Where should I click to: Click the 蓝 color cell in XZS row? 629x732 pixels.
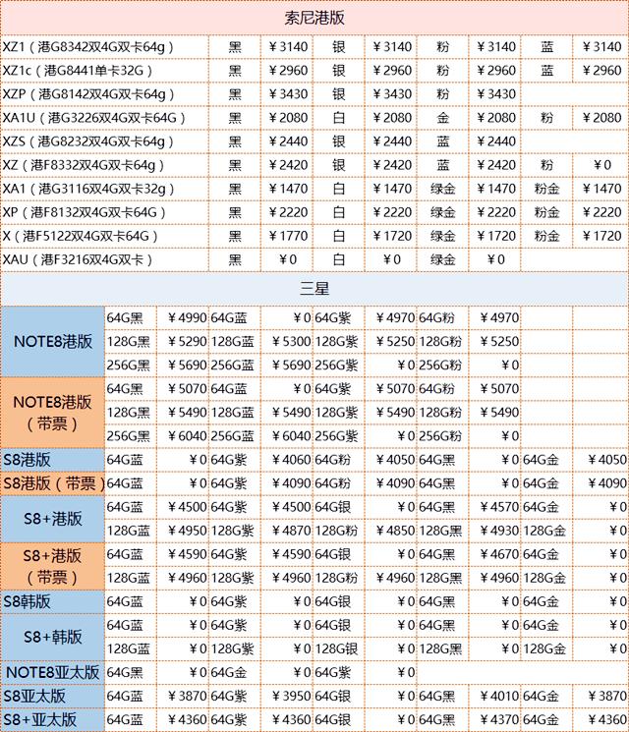[x=442, y=141]
